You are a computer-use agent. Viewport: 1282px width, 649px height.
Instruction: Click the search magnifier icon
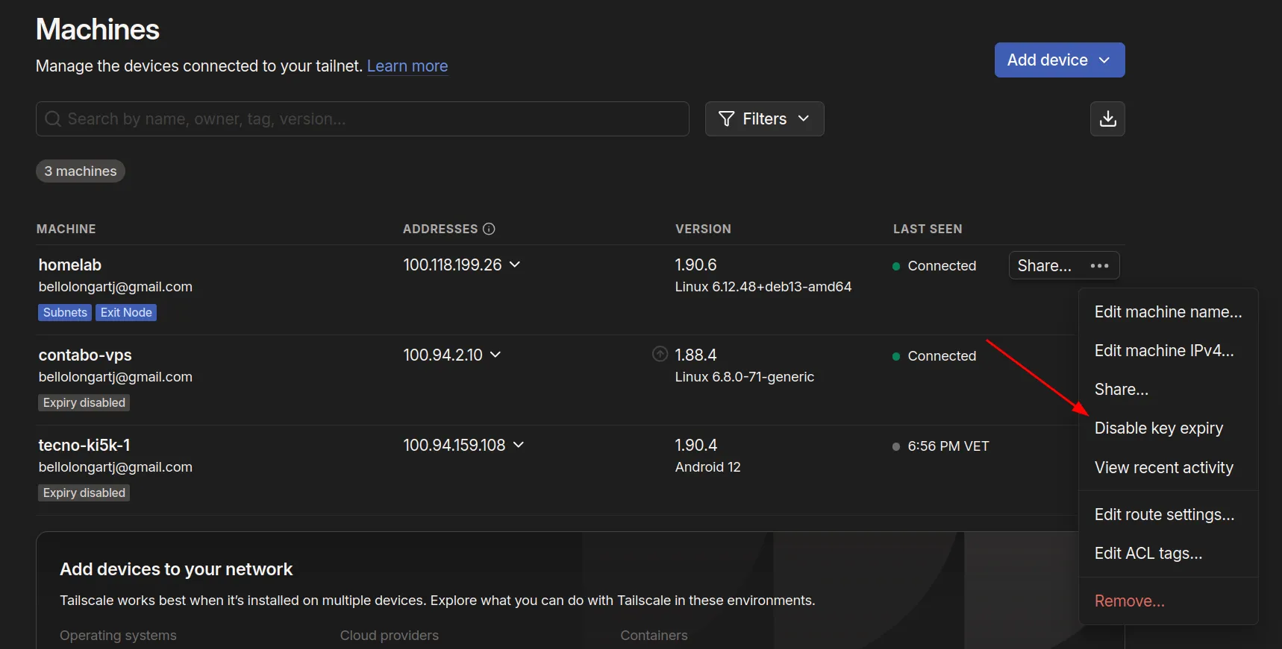(x=52, y=119)
